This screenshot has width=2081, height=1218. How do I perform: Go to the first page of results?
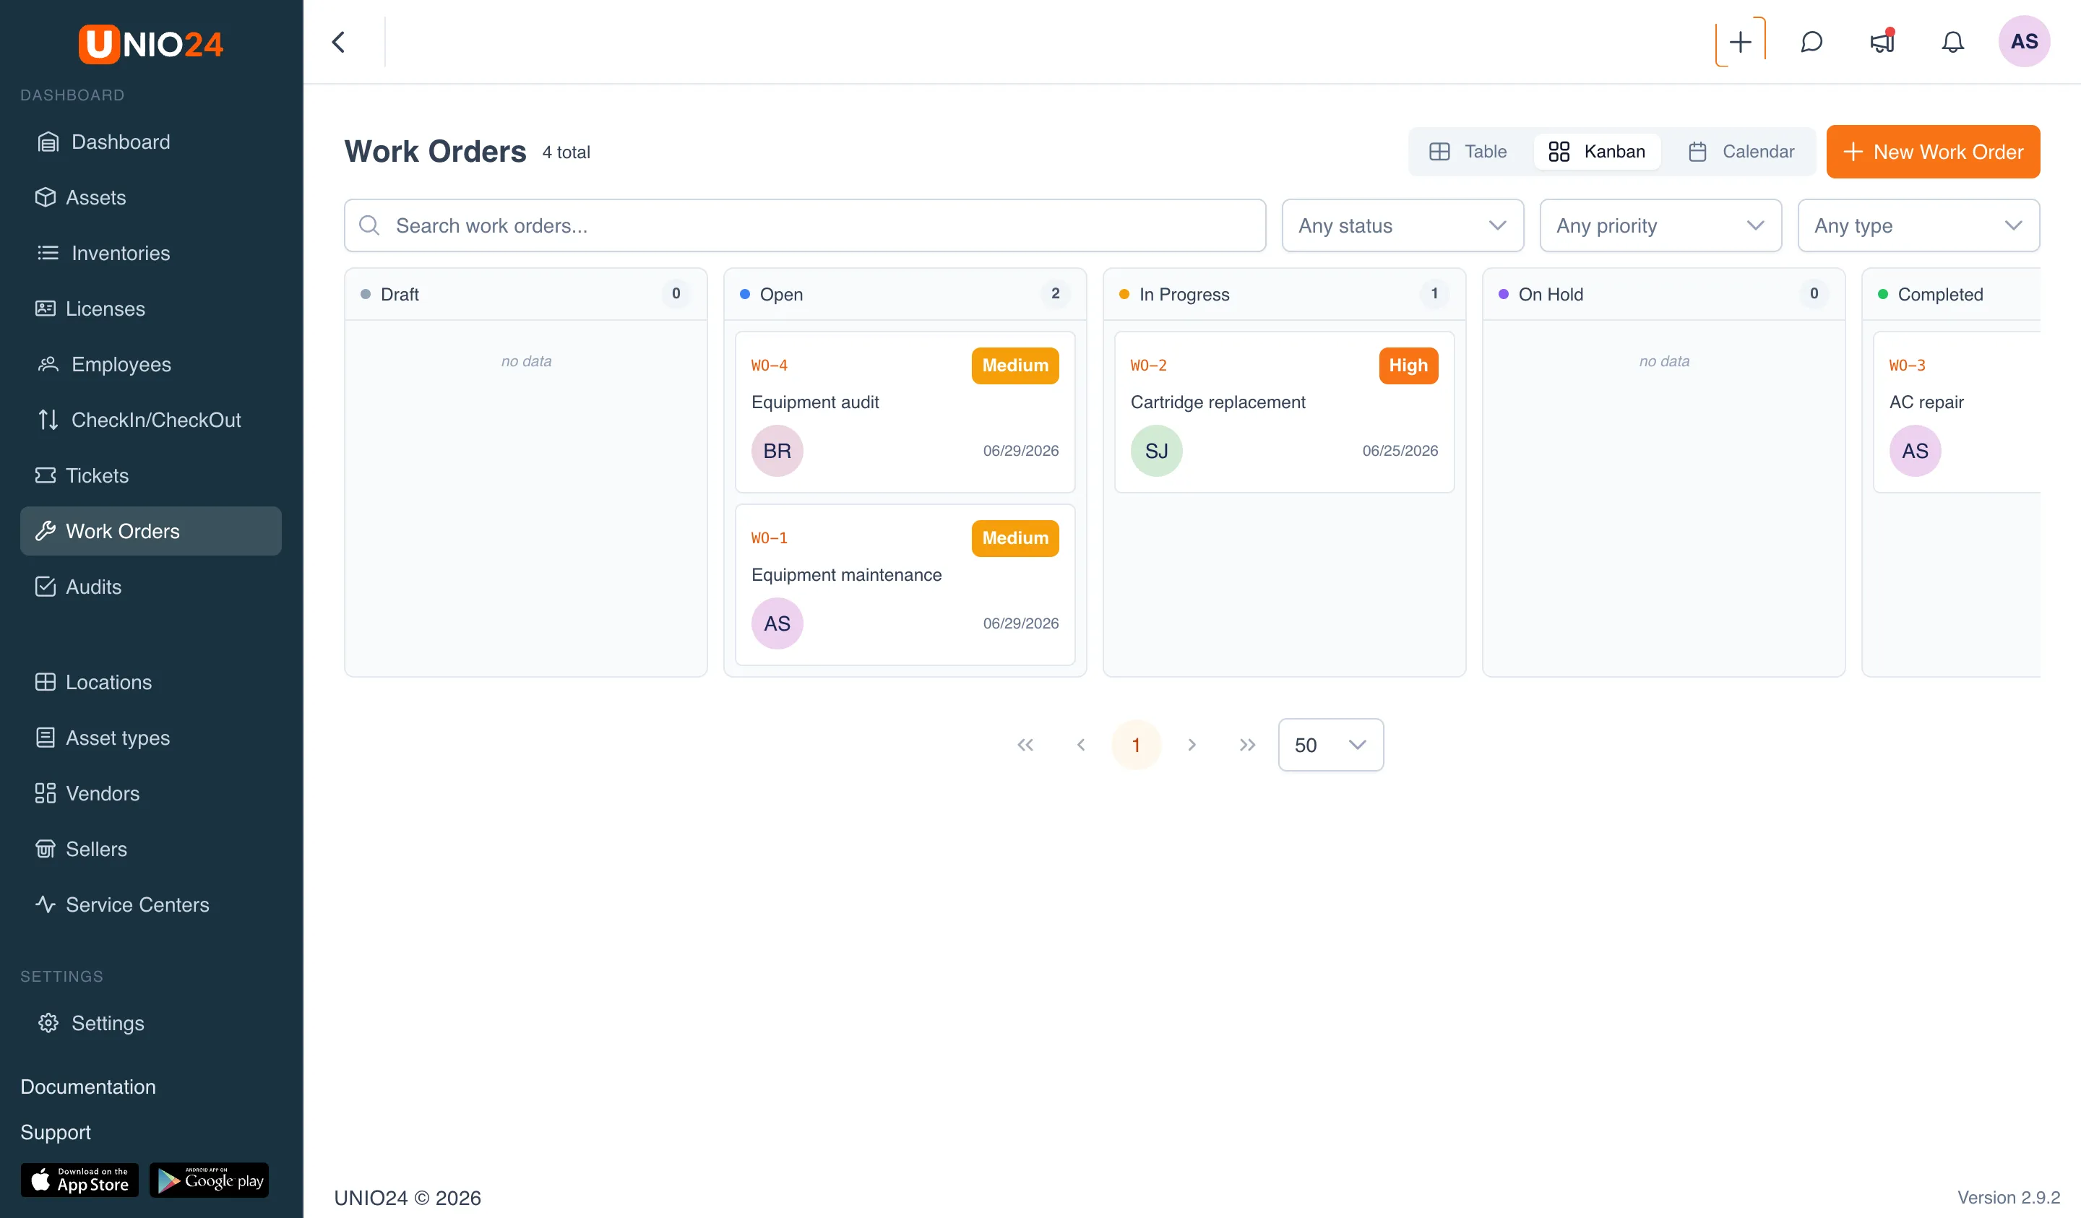1025,745
